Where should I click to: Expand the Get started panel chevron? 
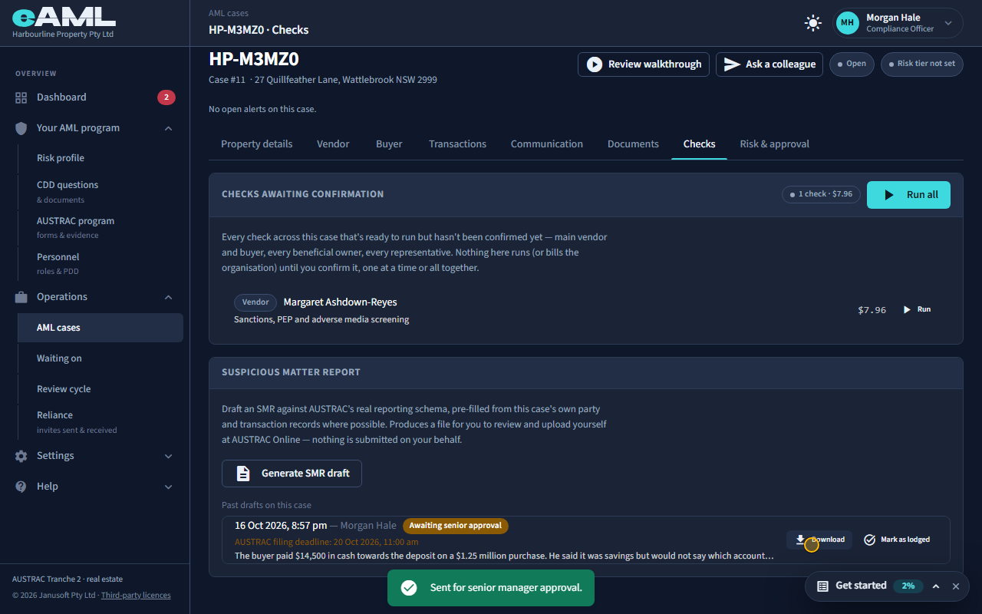(936, 586)
